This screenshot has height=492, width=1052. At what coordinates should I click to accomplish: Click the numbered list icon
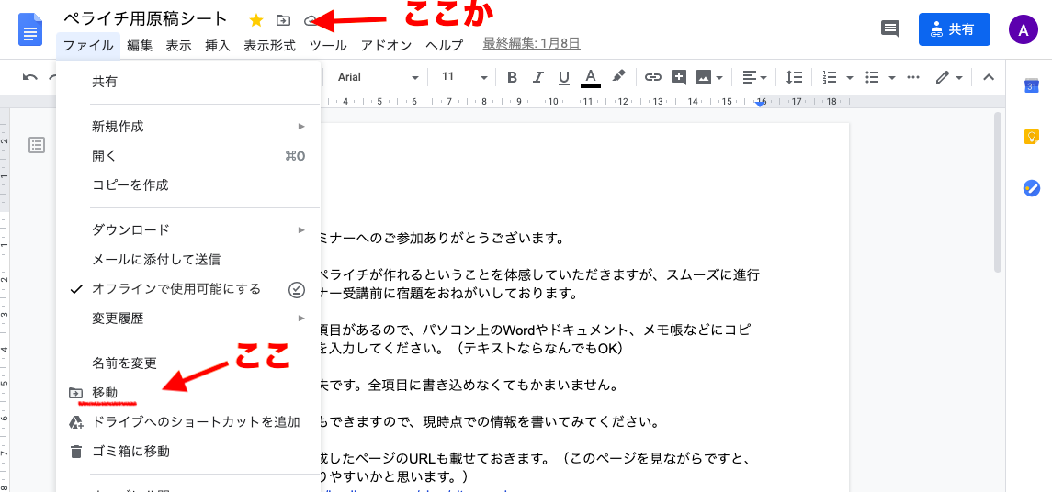pyautogui.click(x=830, y=77)
